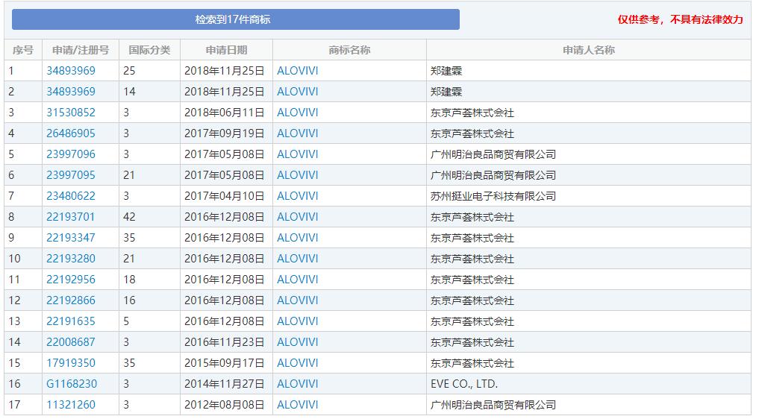The image size is (759, 419).
Task: Open registration number 23480622
Action: tap(71, 195)
